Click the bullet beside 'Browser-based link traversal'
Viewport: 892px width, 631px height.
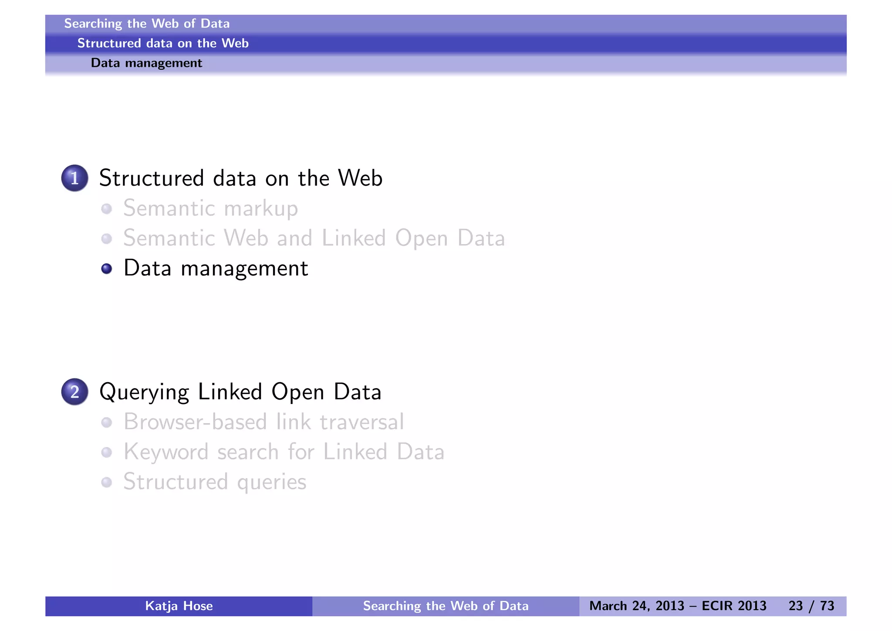point(107,422)
